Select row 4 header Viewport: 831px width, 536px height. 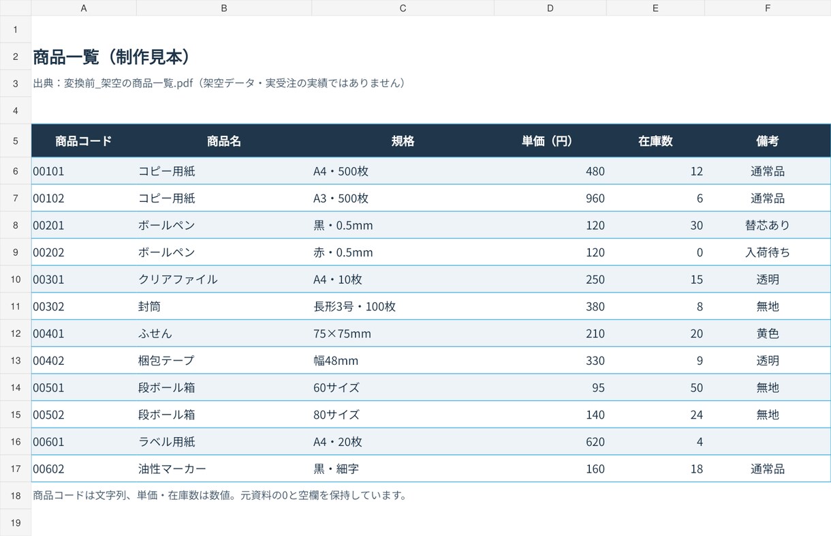[x=16, y=110]
